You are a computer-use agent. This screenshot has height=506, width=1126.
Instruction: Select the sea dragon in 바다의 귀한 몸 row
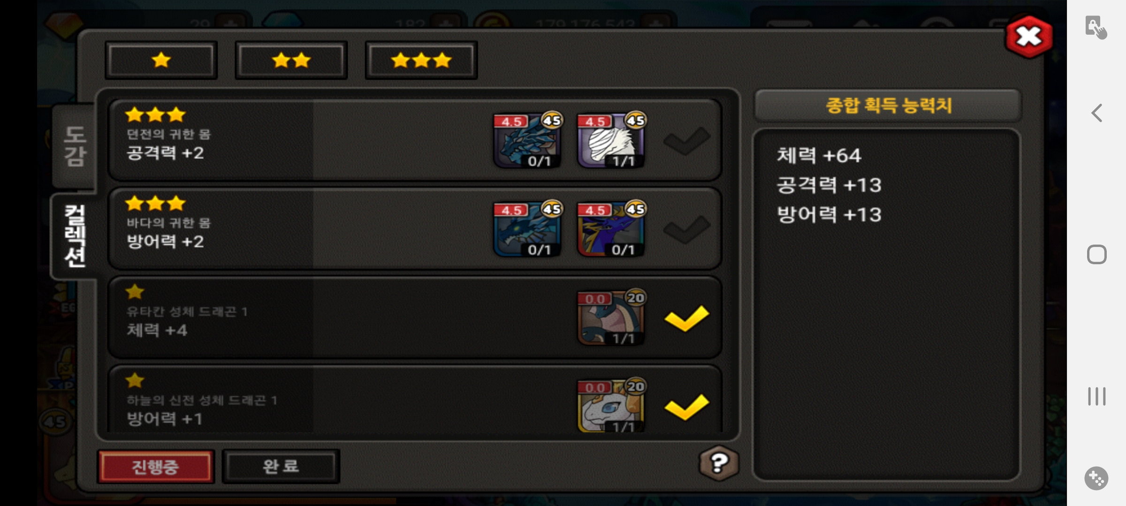pos(527,229)
